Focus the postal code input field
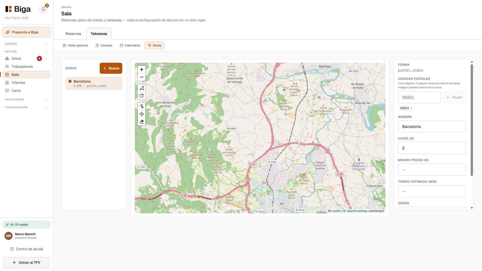 [419, 97]
